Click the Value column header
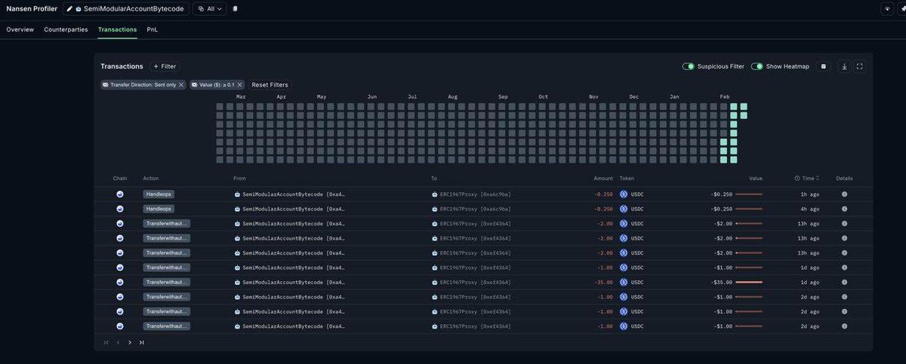The width and height of the screenshot is (906, 364). coord(756,179)
